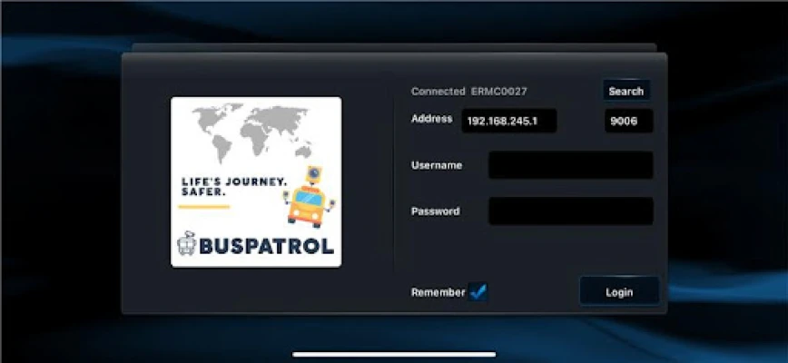Click the Username label
The height and width of the screenshot is (363, 788).
(437, 165)
